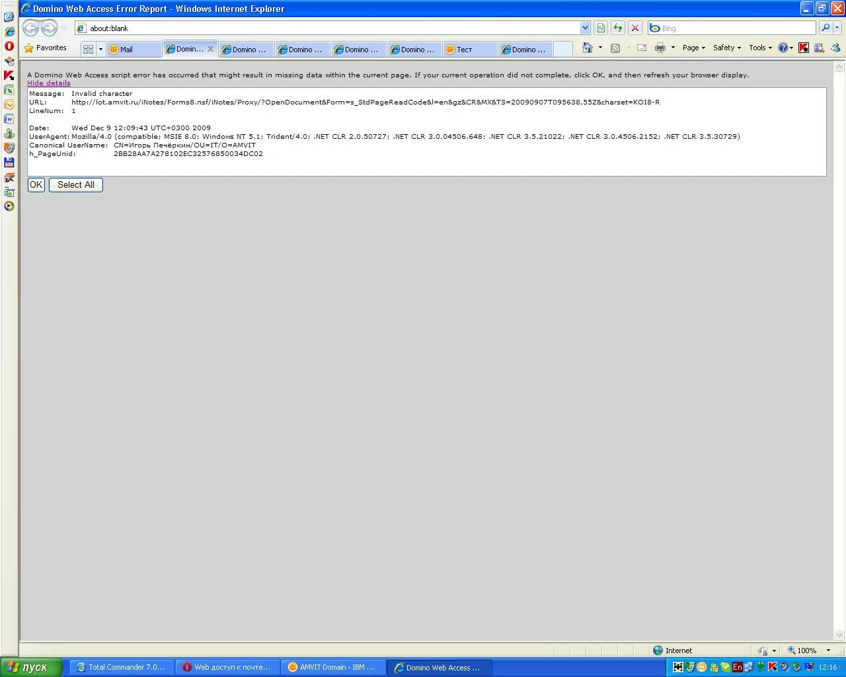Open the Quick Tabs thumbnail view

(x=88, y=49)
